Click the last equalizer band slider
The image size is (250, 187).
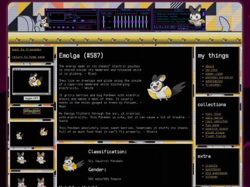(146, 22)
